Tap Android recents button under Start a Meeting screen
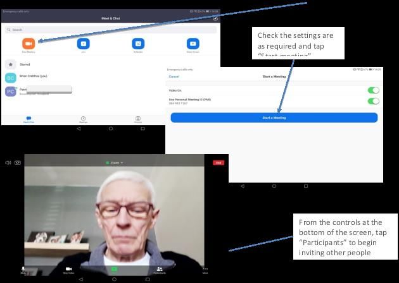 [x=306, y=186]
